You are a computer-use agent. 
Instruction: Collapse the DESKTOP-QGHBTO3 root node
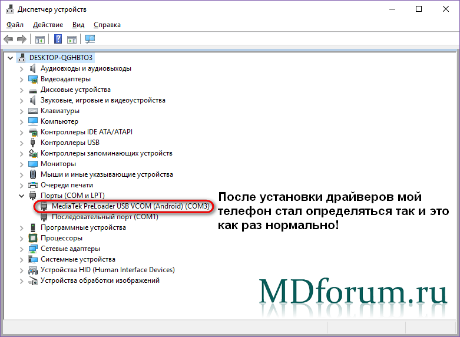tap(10, 58)
